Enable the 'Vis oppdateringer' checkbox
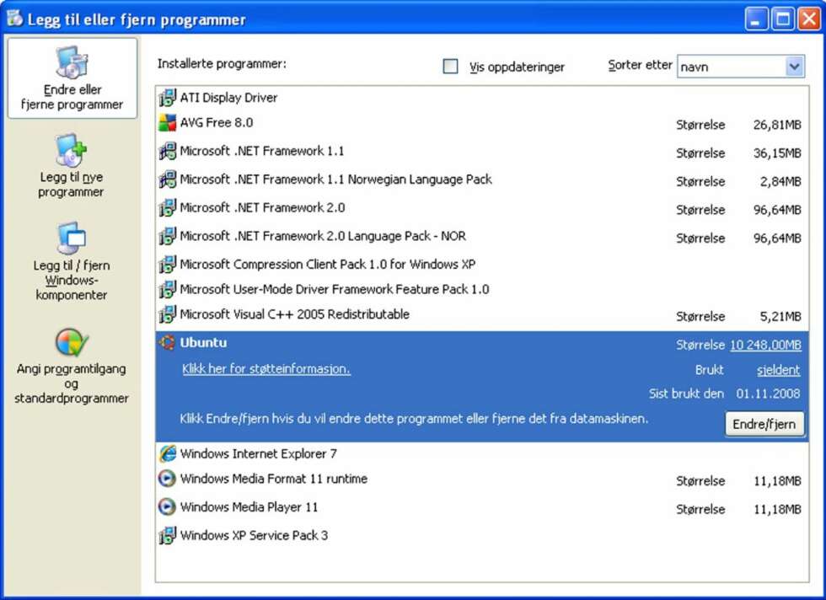 pyautogui.click(x=450, y=67)
